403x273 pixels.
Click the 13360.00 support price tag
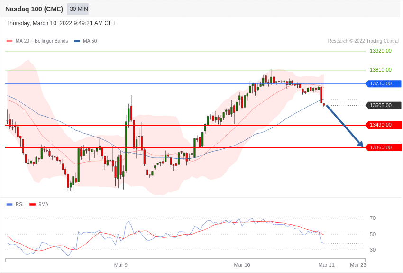coord(384,147)
